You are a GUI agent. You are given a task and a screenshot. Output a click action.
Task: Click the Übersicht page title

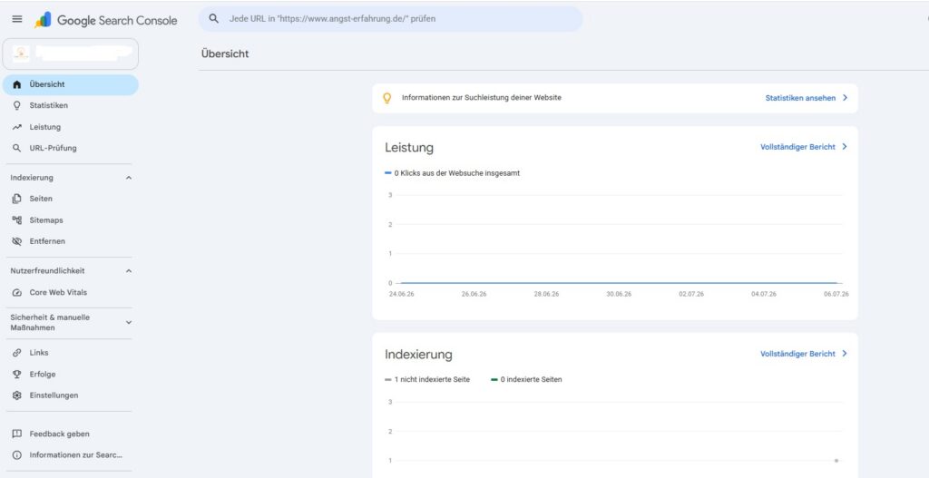[225, 54]
